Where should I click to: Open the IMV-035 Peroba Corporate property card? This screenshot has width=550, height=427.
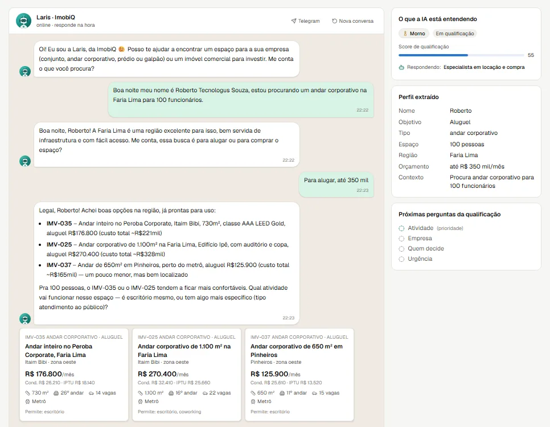click(74, 375)
